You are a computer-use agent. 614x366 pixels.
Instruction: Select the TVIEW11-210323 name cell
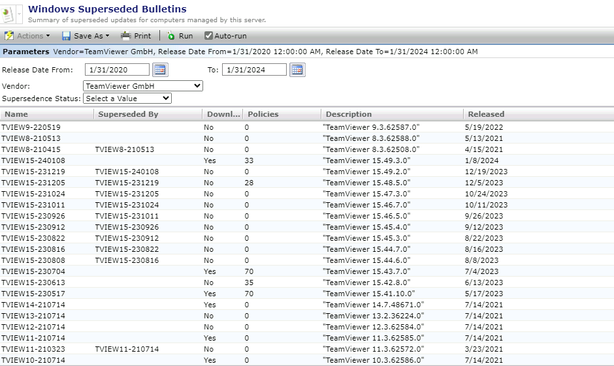tap(33, 349)
